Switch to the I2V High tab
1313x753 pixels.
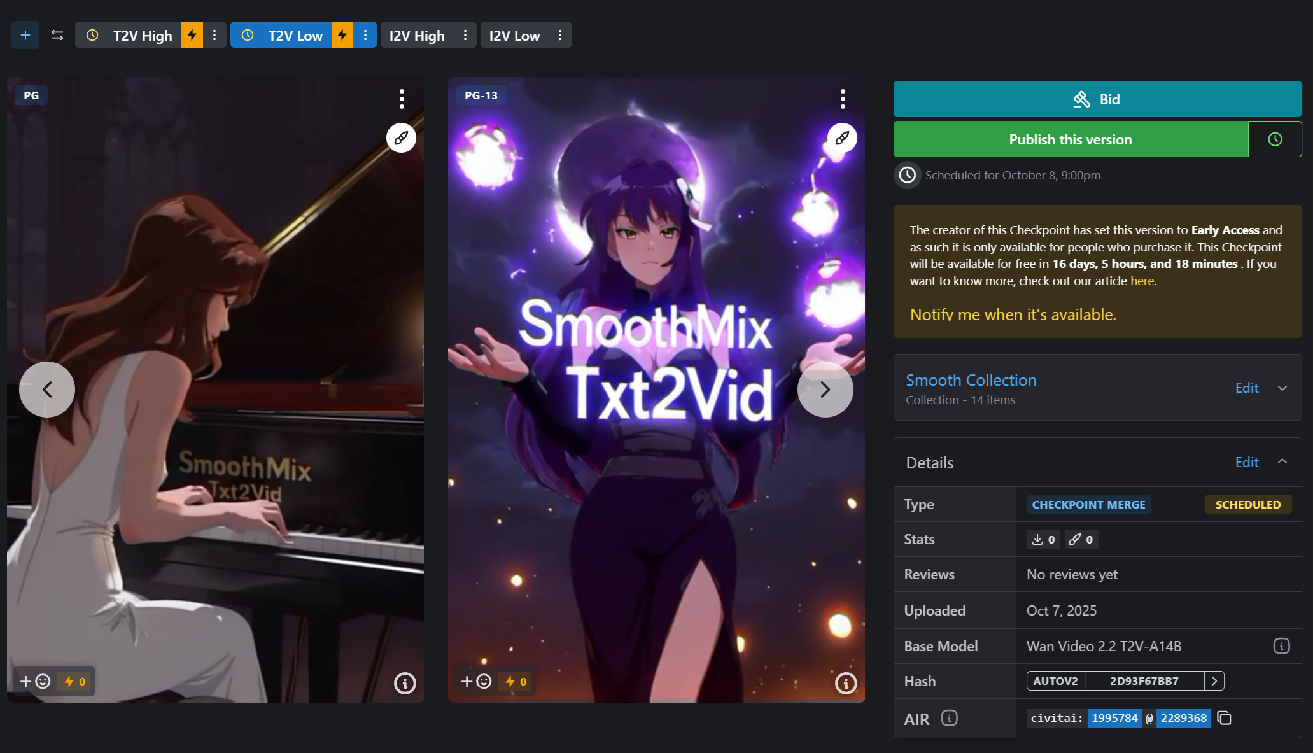click(x=417, y=36)
